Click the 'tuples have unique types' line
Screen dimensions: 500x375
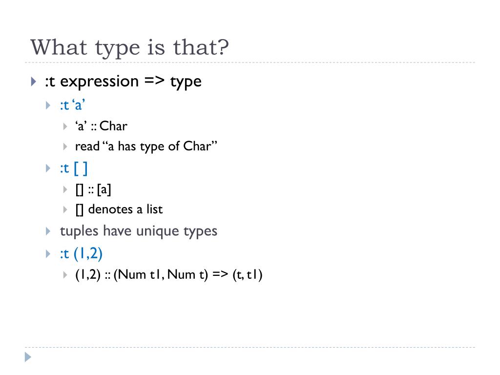[138, 231]
